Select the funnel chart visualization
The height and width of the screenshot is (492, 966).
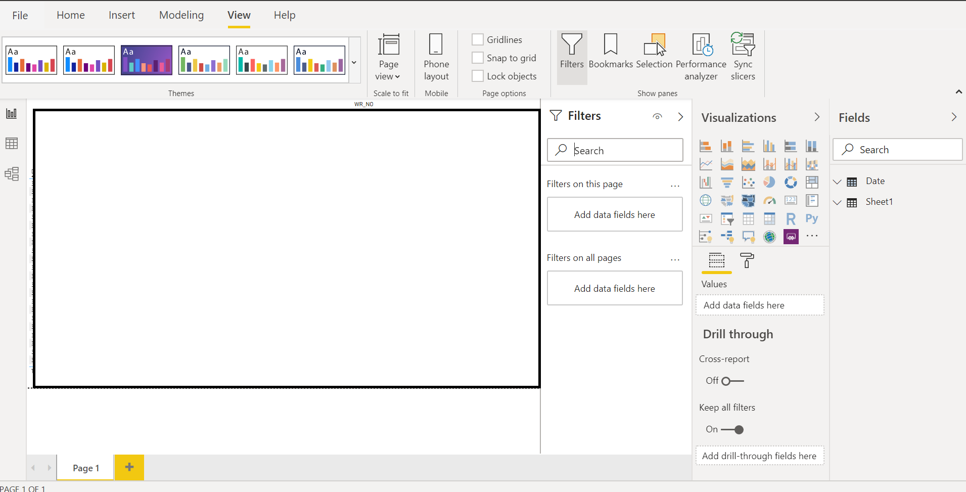727,182
